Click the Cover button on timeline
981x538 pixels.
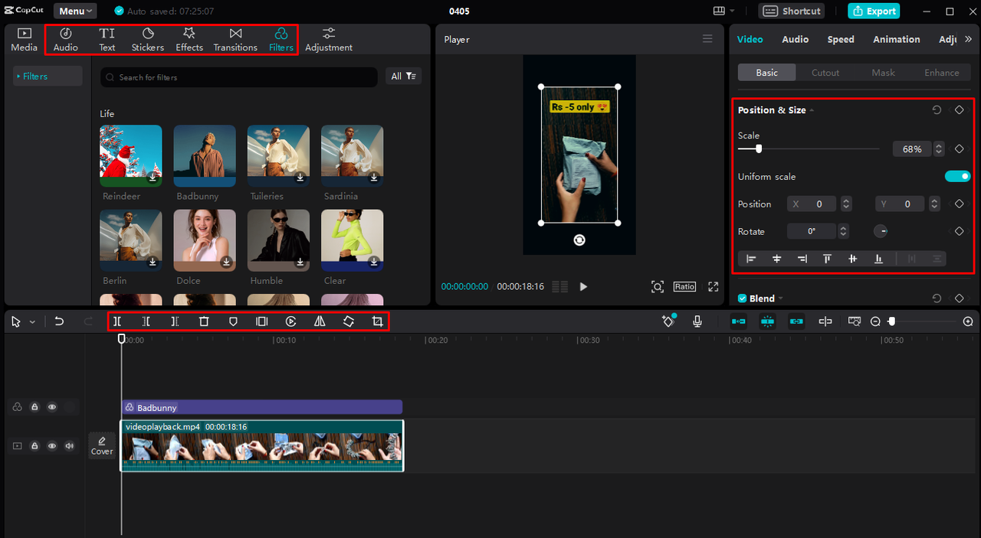point(102,445)
